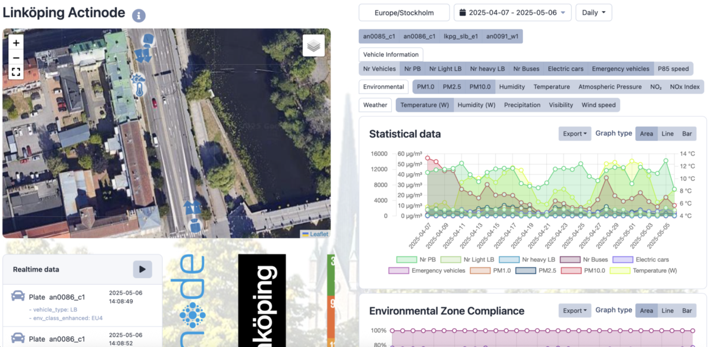Toggle the Nr Vehicles metric

coord(379,69)
